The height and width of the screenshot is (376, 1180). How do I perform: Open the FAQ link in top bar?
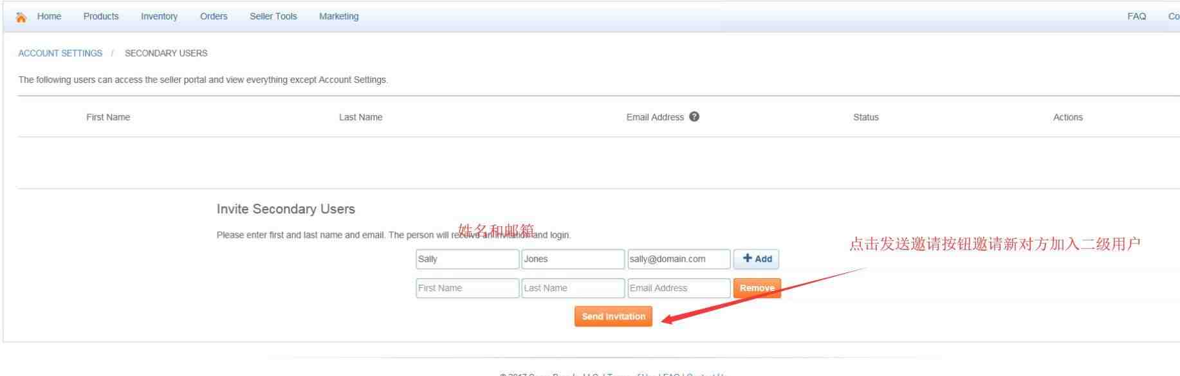point(1137,17)
